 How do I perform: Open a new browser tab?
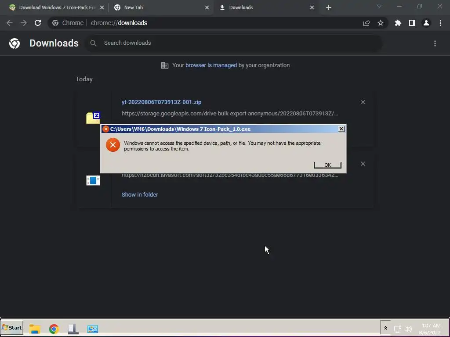pyautogui.click(x=329, y=7)
